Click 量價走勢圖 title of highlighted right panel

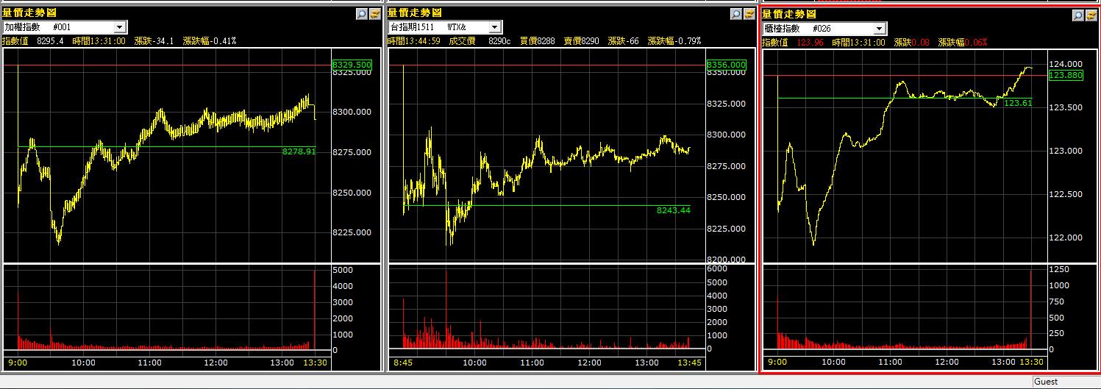[x=789, y=14]
